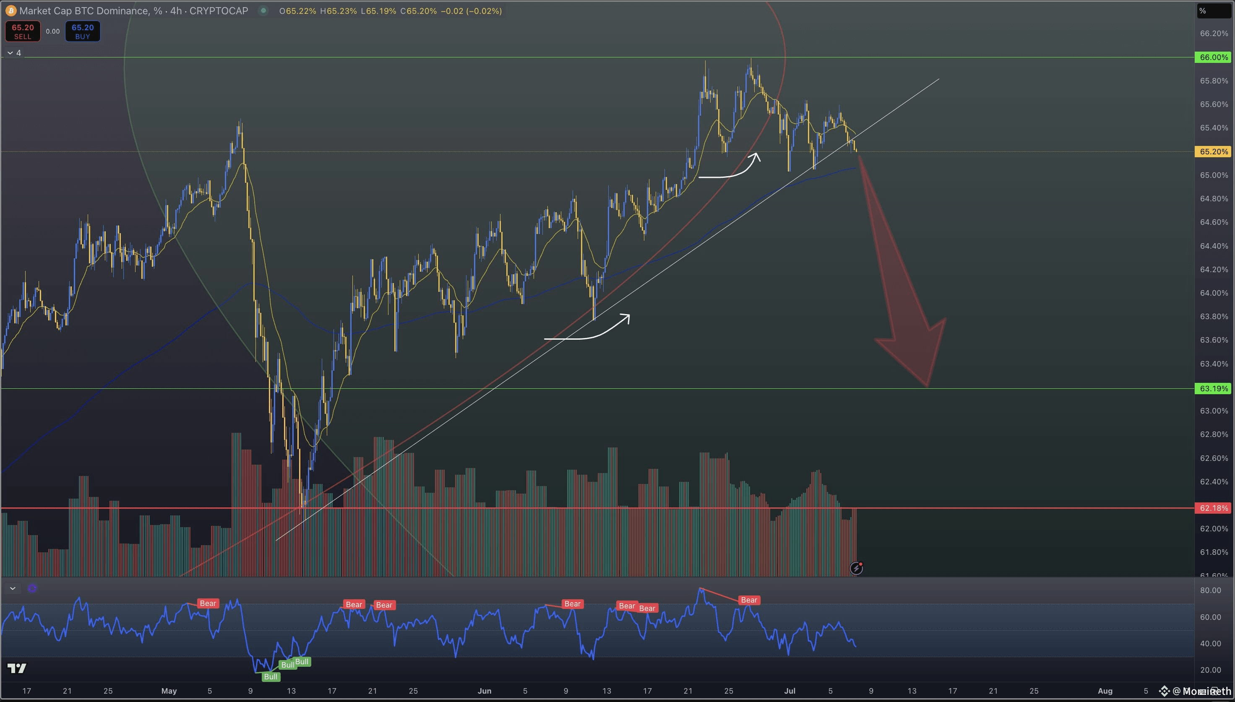Click the Bitcoin symbol logo icon
The image size is (1235, 702).
point(10,10)
